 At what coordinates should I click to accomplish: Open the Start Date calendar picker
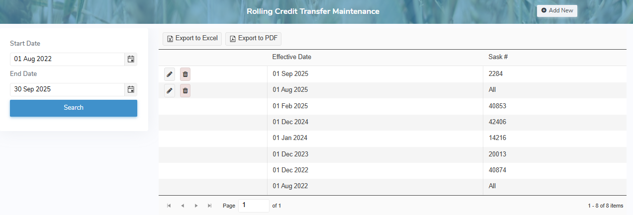click(x=131, y=59)
